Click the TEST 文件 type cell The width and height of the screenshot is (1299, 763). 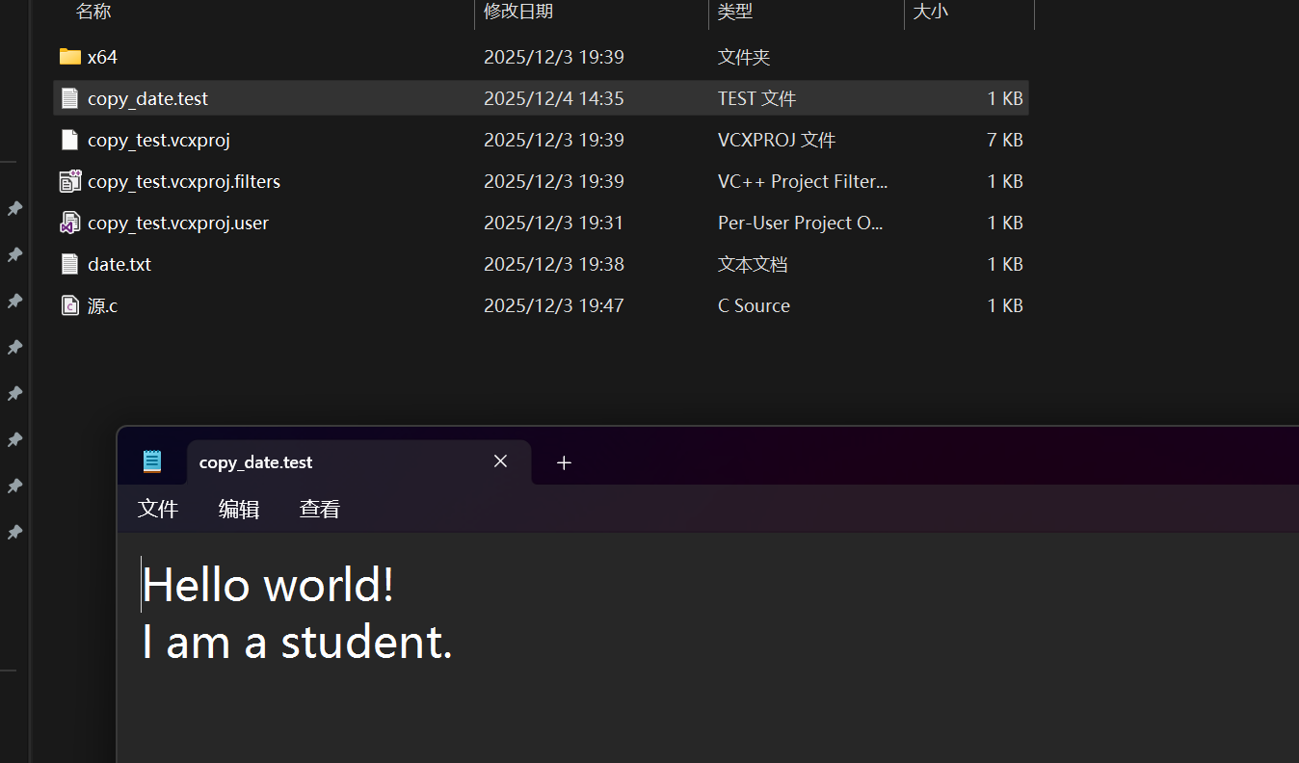tap(757, 98)
